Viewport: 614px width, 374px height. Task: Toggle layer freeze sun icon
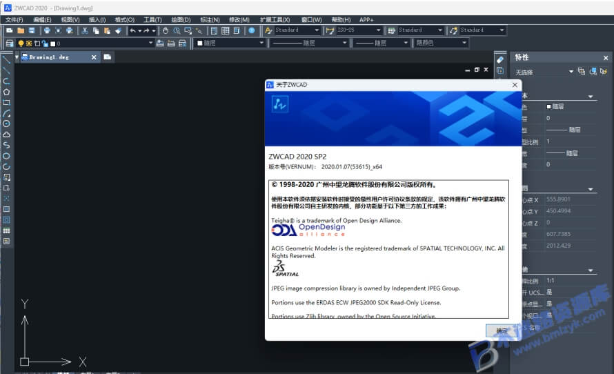coord(29,43)
